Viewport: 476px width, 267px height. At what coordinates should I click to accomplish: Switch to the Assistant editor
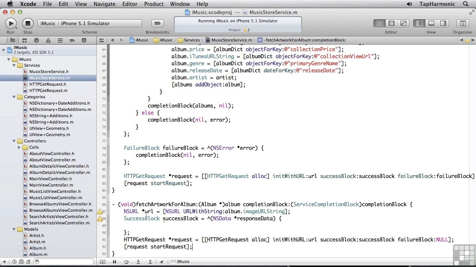coord(391,23)
